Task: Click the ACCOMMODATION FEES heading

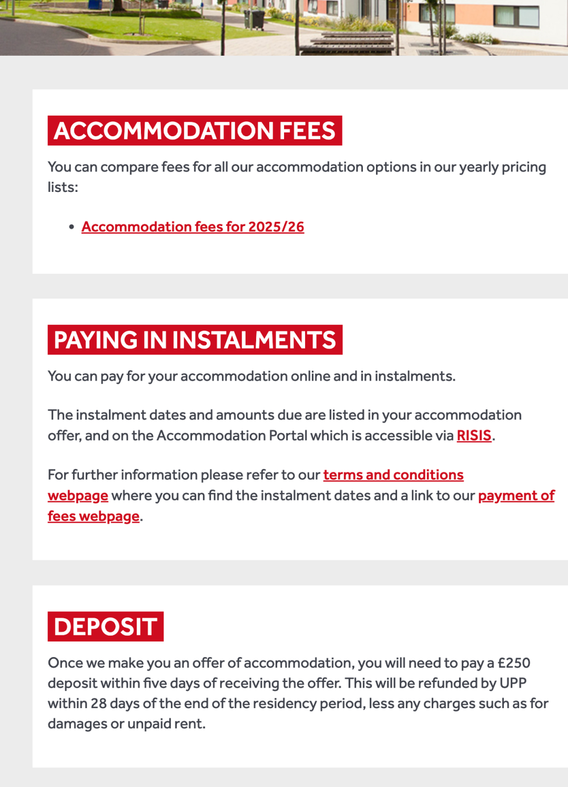Action: point(194,131)
